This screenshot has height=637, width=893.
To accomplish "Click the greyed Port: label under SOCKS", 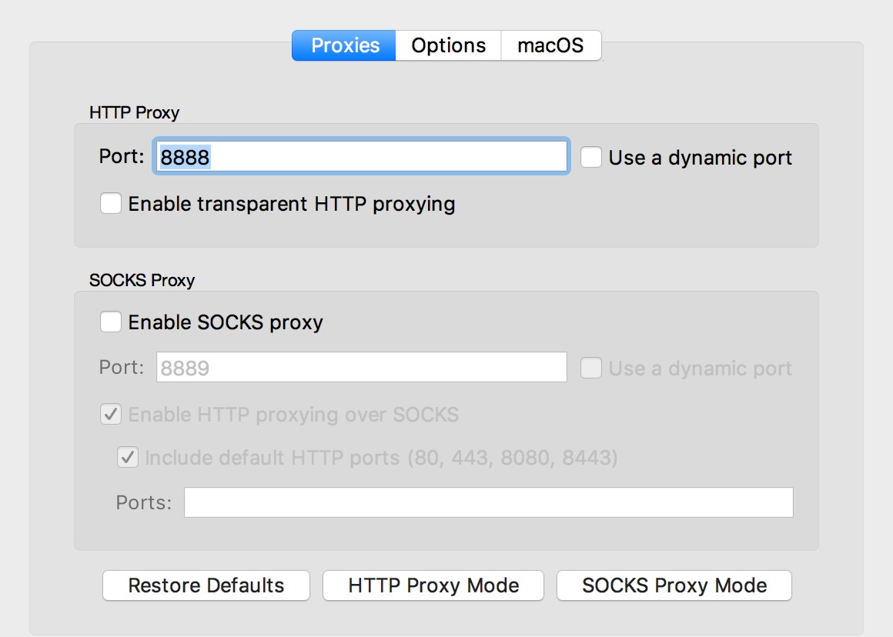I will pyautogui.click(x=122, y=367).
